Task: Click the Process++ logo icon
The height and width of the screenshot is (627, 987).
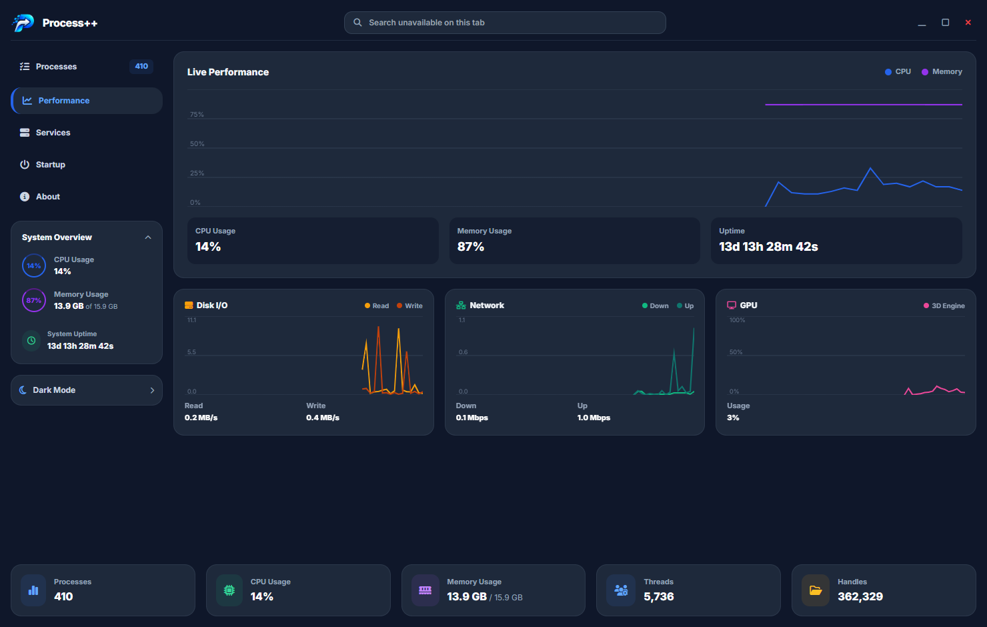Action: 23,23
